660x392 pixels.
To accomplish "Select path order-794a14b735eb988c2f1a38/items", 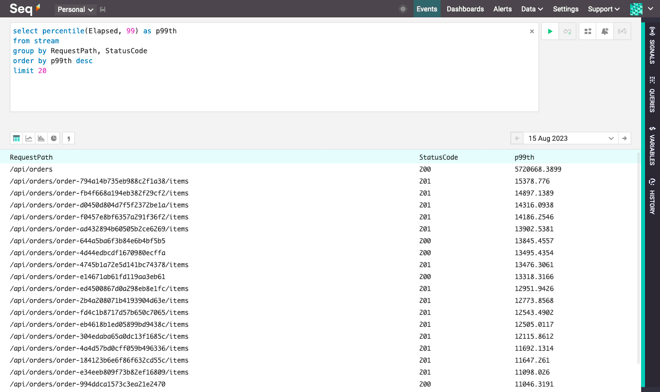I will point(99,181).
